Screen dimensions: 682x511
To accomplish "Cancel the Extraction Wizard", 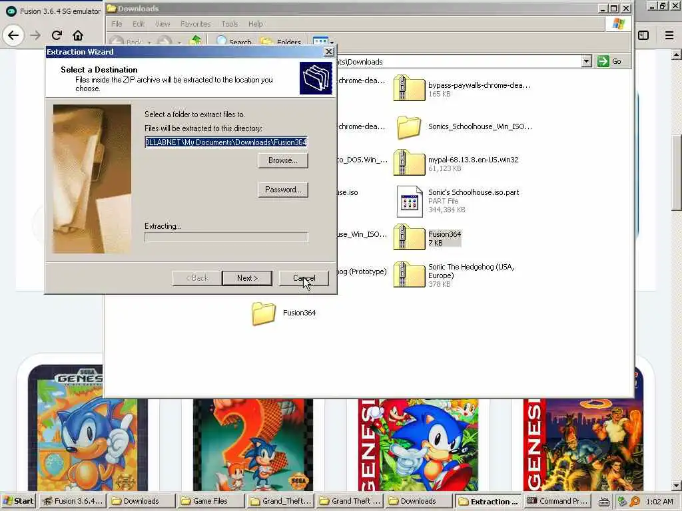I will 304,278.
